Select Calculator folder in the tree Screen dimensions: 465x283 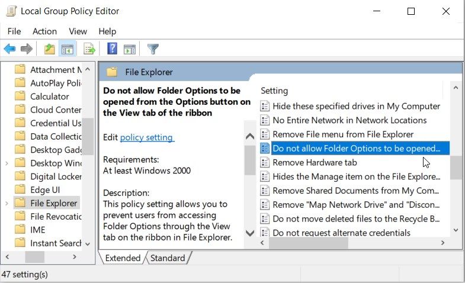pyautogui.click(x=50, y=96)
